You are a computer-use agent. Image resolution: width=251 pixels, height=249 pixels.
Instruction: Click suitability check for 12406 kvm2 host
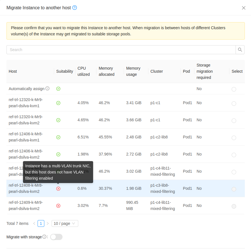click(x=58, y=154)
